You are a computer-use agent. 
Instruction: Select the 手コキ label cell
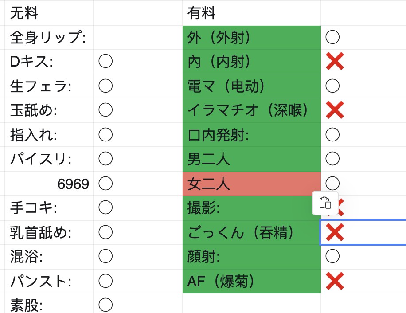tap(49, 208)
